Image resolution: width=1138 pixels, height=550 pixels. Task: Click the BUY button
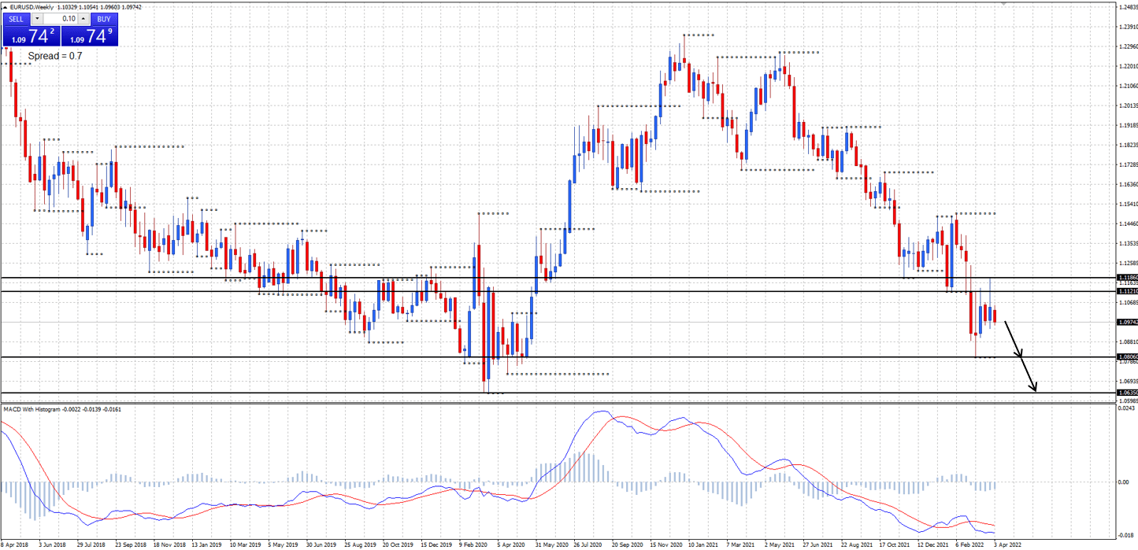[104, 19]
